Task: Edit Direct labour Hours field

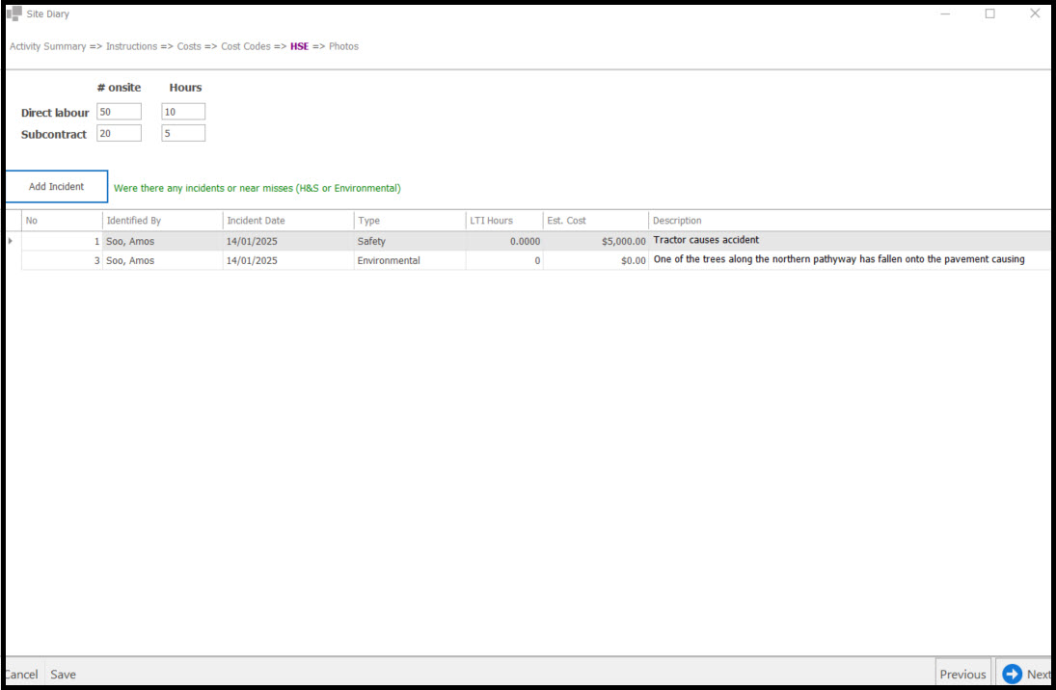Action: [182, 112]
